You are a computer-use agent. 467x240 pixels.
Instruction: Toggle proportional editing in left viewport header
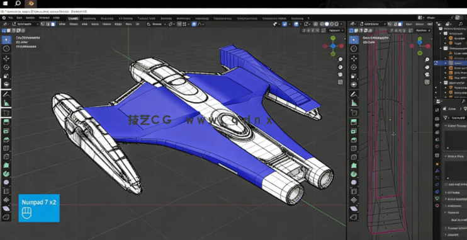pos(194,24)
